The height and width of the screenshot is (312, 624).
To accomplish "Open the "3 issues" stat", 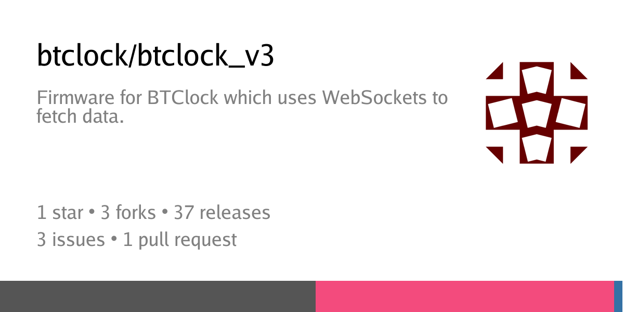I will pos(71,240).
